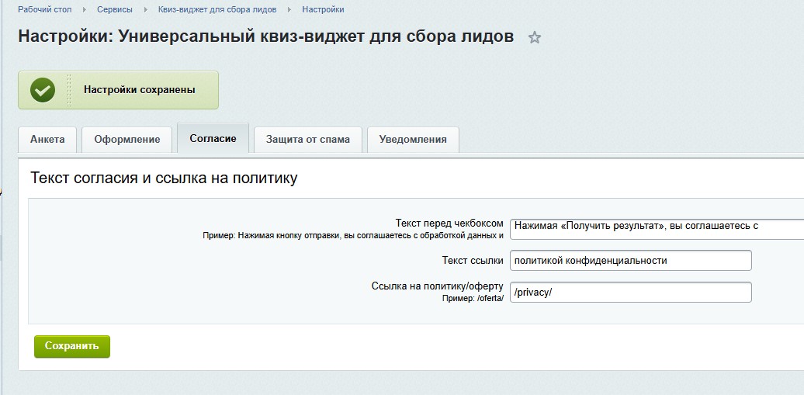
Task: Click the Текст ссылки label
Action: [473, 260]
